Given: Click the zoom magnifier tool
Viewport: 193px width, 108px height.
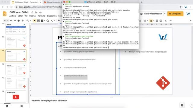Looking at the screenshot, I should point(27,21).
